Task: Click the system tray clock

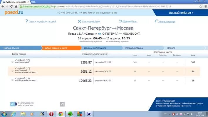Action: tap(200, 114)
